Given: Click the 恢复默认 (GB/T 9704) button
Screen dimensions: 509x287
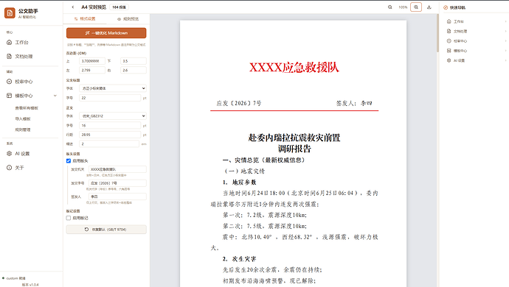Looking at the screenshot, I should (106, 230).
